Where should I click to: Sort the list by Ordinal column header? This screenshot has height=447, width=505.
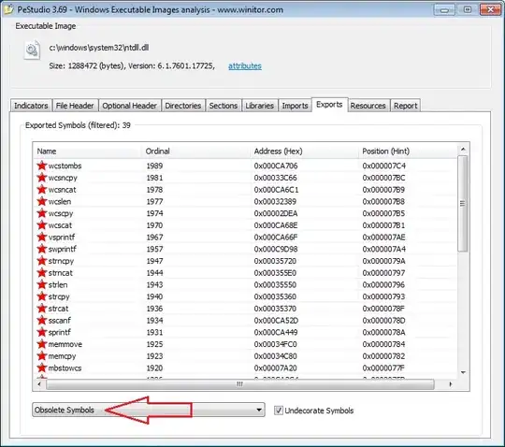[x=195, y=151]
